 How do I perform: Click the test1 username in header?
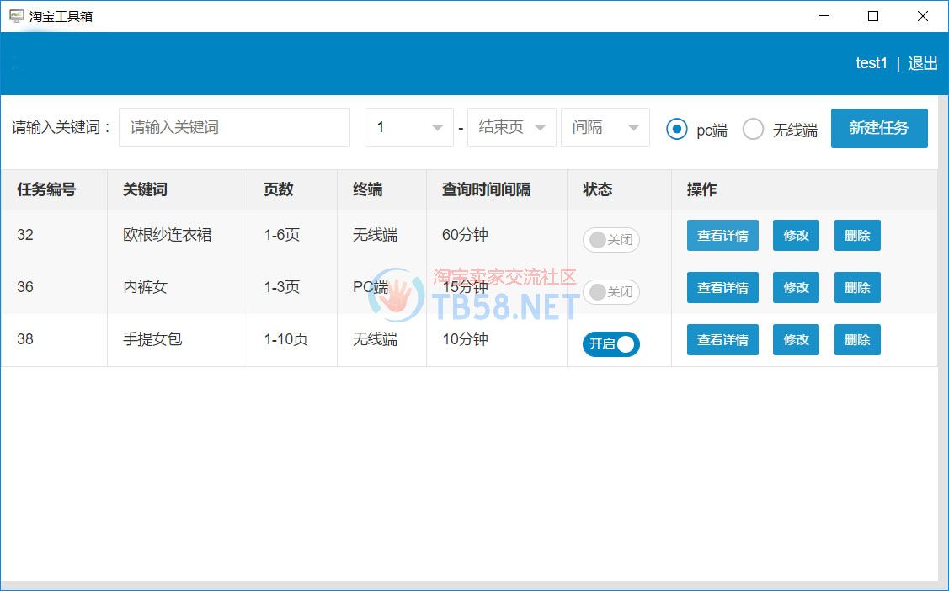pos(872,63)
